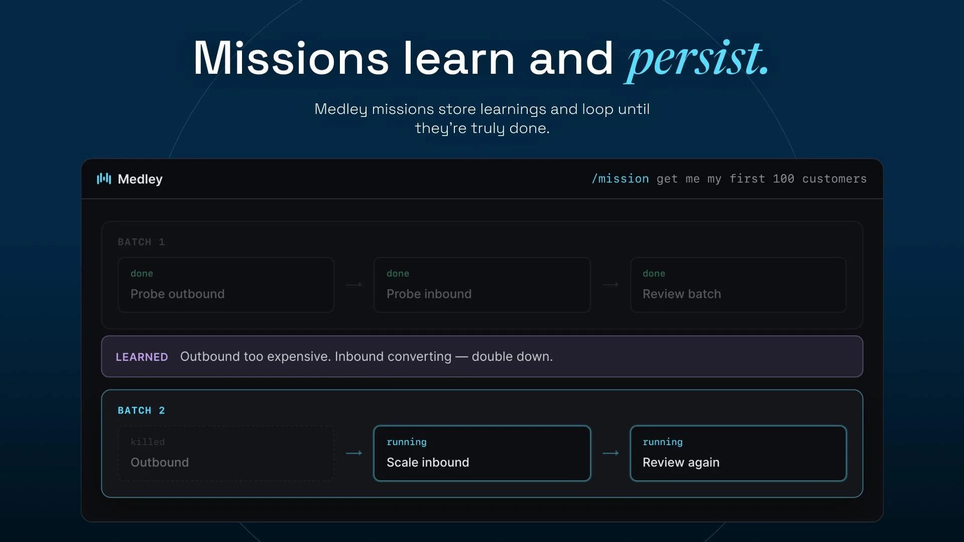Screen dimensions: 964x542
Task: Click the Medley waveform logo icon
Action: [x=104, y=179]
